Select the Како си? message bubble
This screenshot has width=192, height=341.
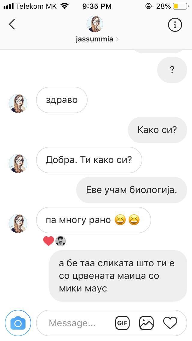(x=157, y=130)
